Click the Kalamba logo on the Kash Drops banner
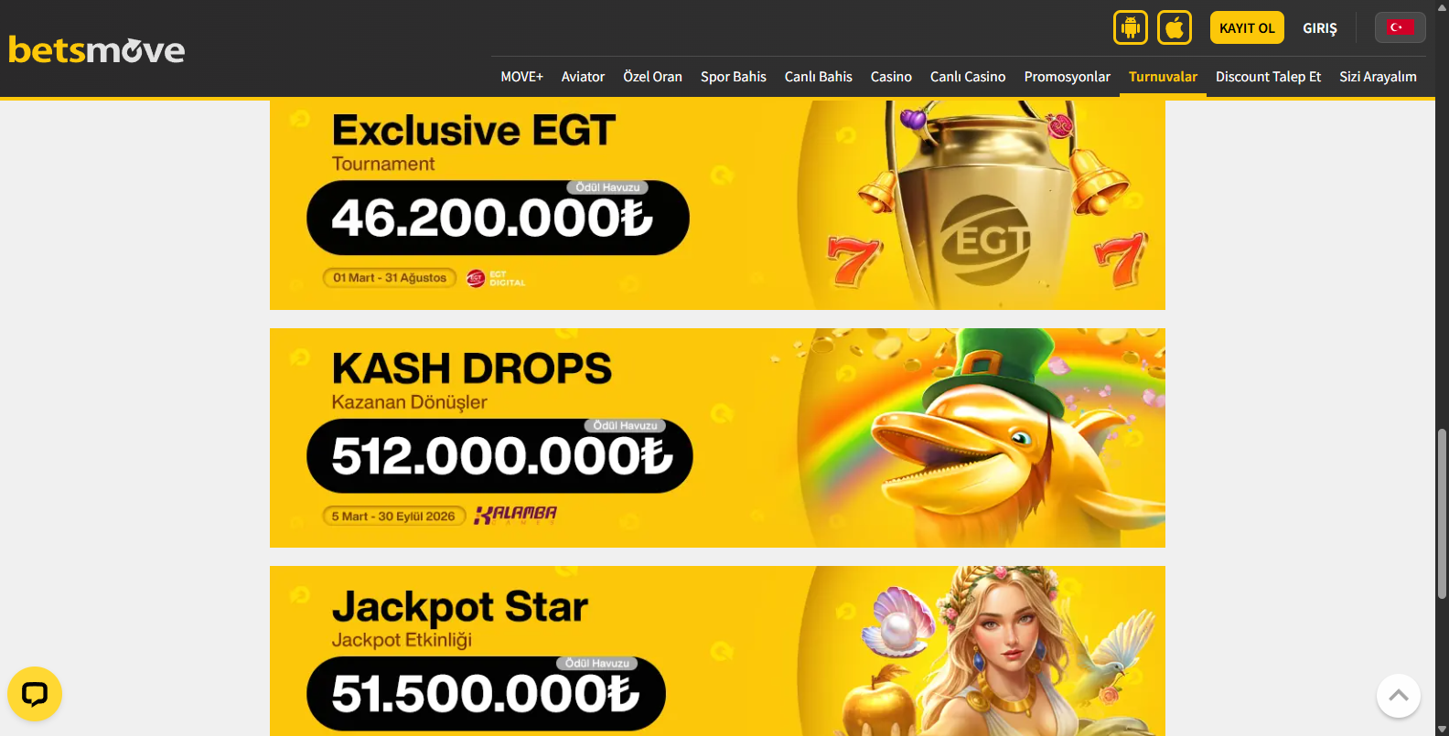This screenshot has height=736, width=1449. pyautogui.click(x=515, y=515)
